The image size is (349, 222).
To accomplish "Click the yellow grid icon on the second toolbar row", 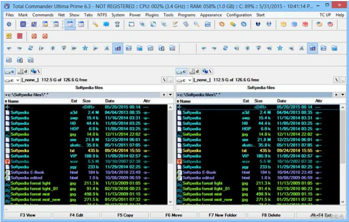I will click(x=9, y=36).
